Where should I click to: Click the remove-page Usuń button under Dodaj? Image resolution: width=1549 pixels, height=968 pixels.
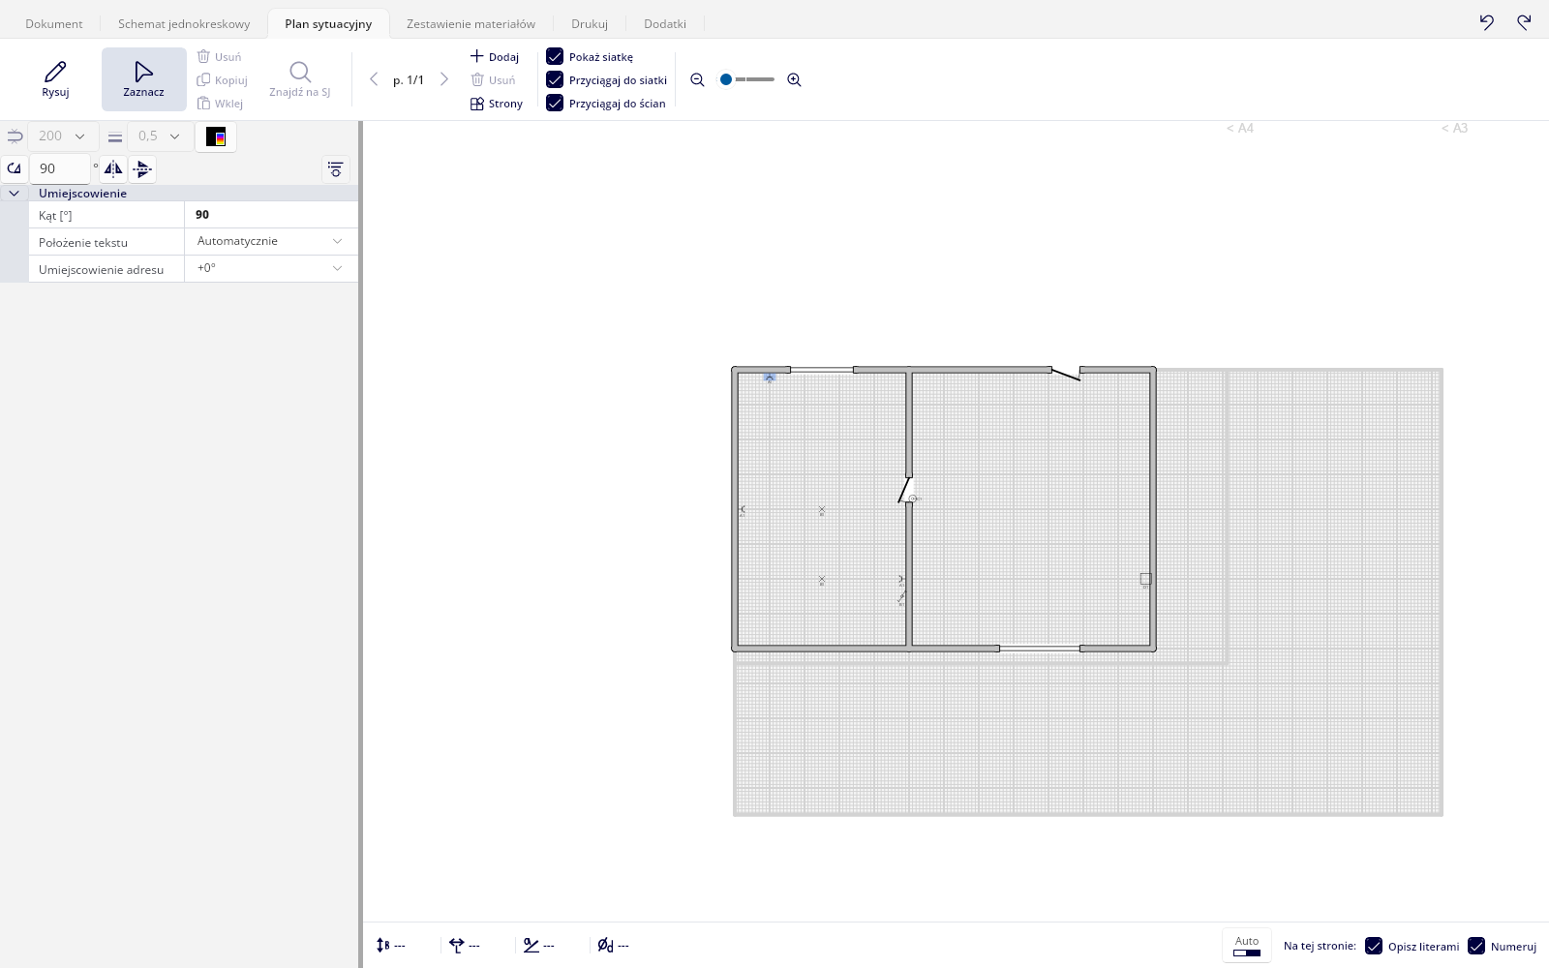pos(494,80)
